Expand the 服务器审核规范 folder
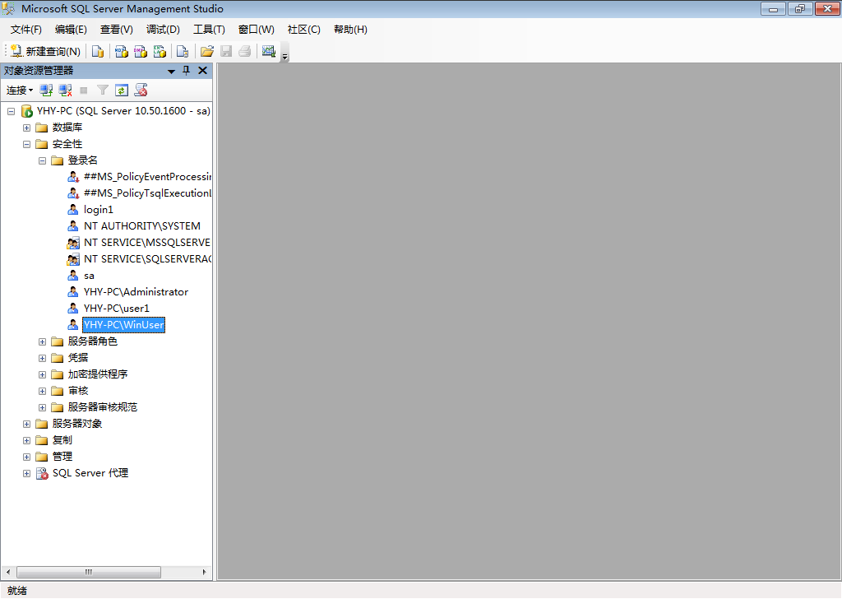The width and height of the screenshot is (842, 599). 42,407
